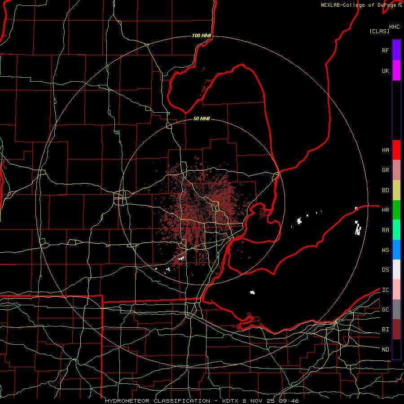The image size is (404, 404).
Task: Click the DS white legend swatch
Action: pyautogui.click(x=396, y=269)
